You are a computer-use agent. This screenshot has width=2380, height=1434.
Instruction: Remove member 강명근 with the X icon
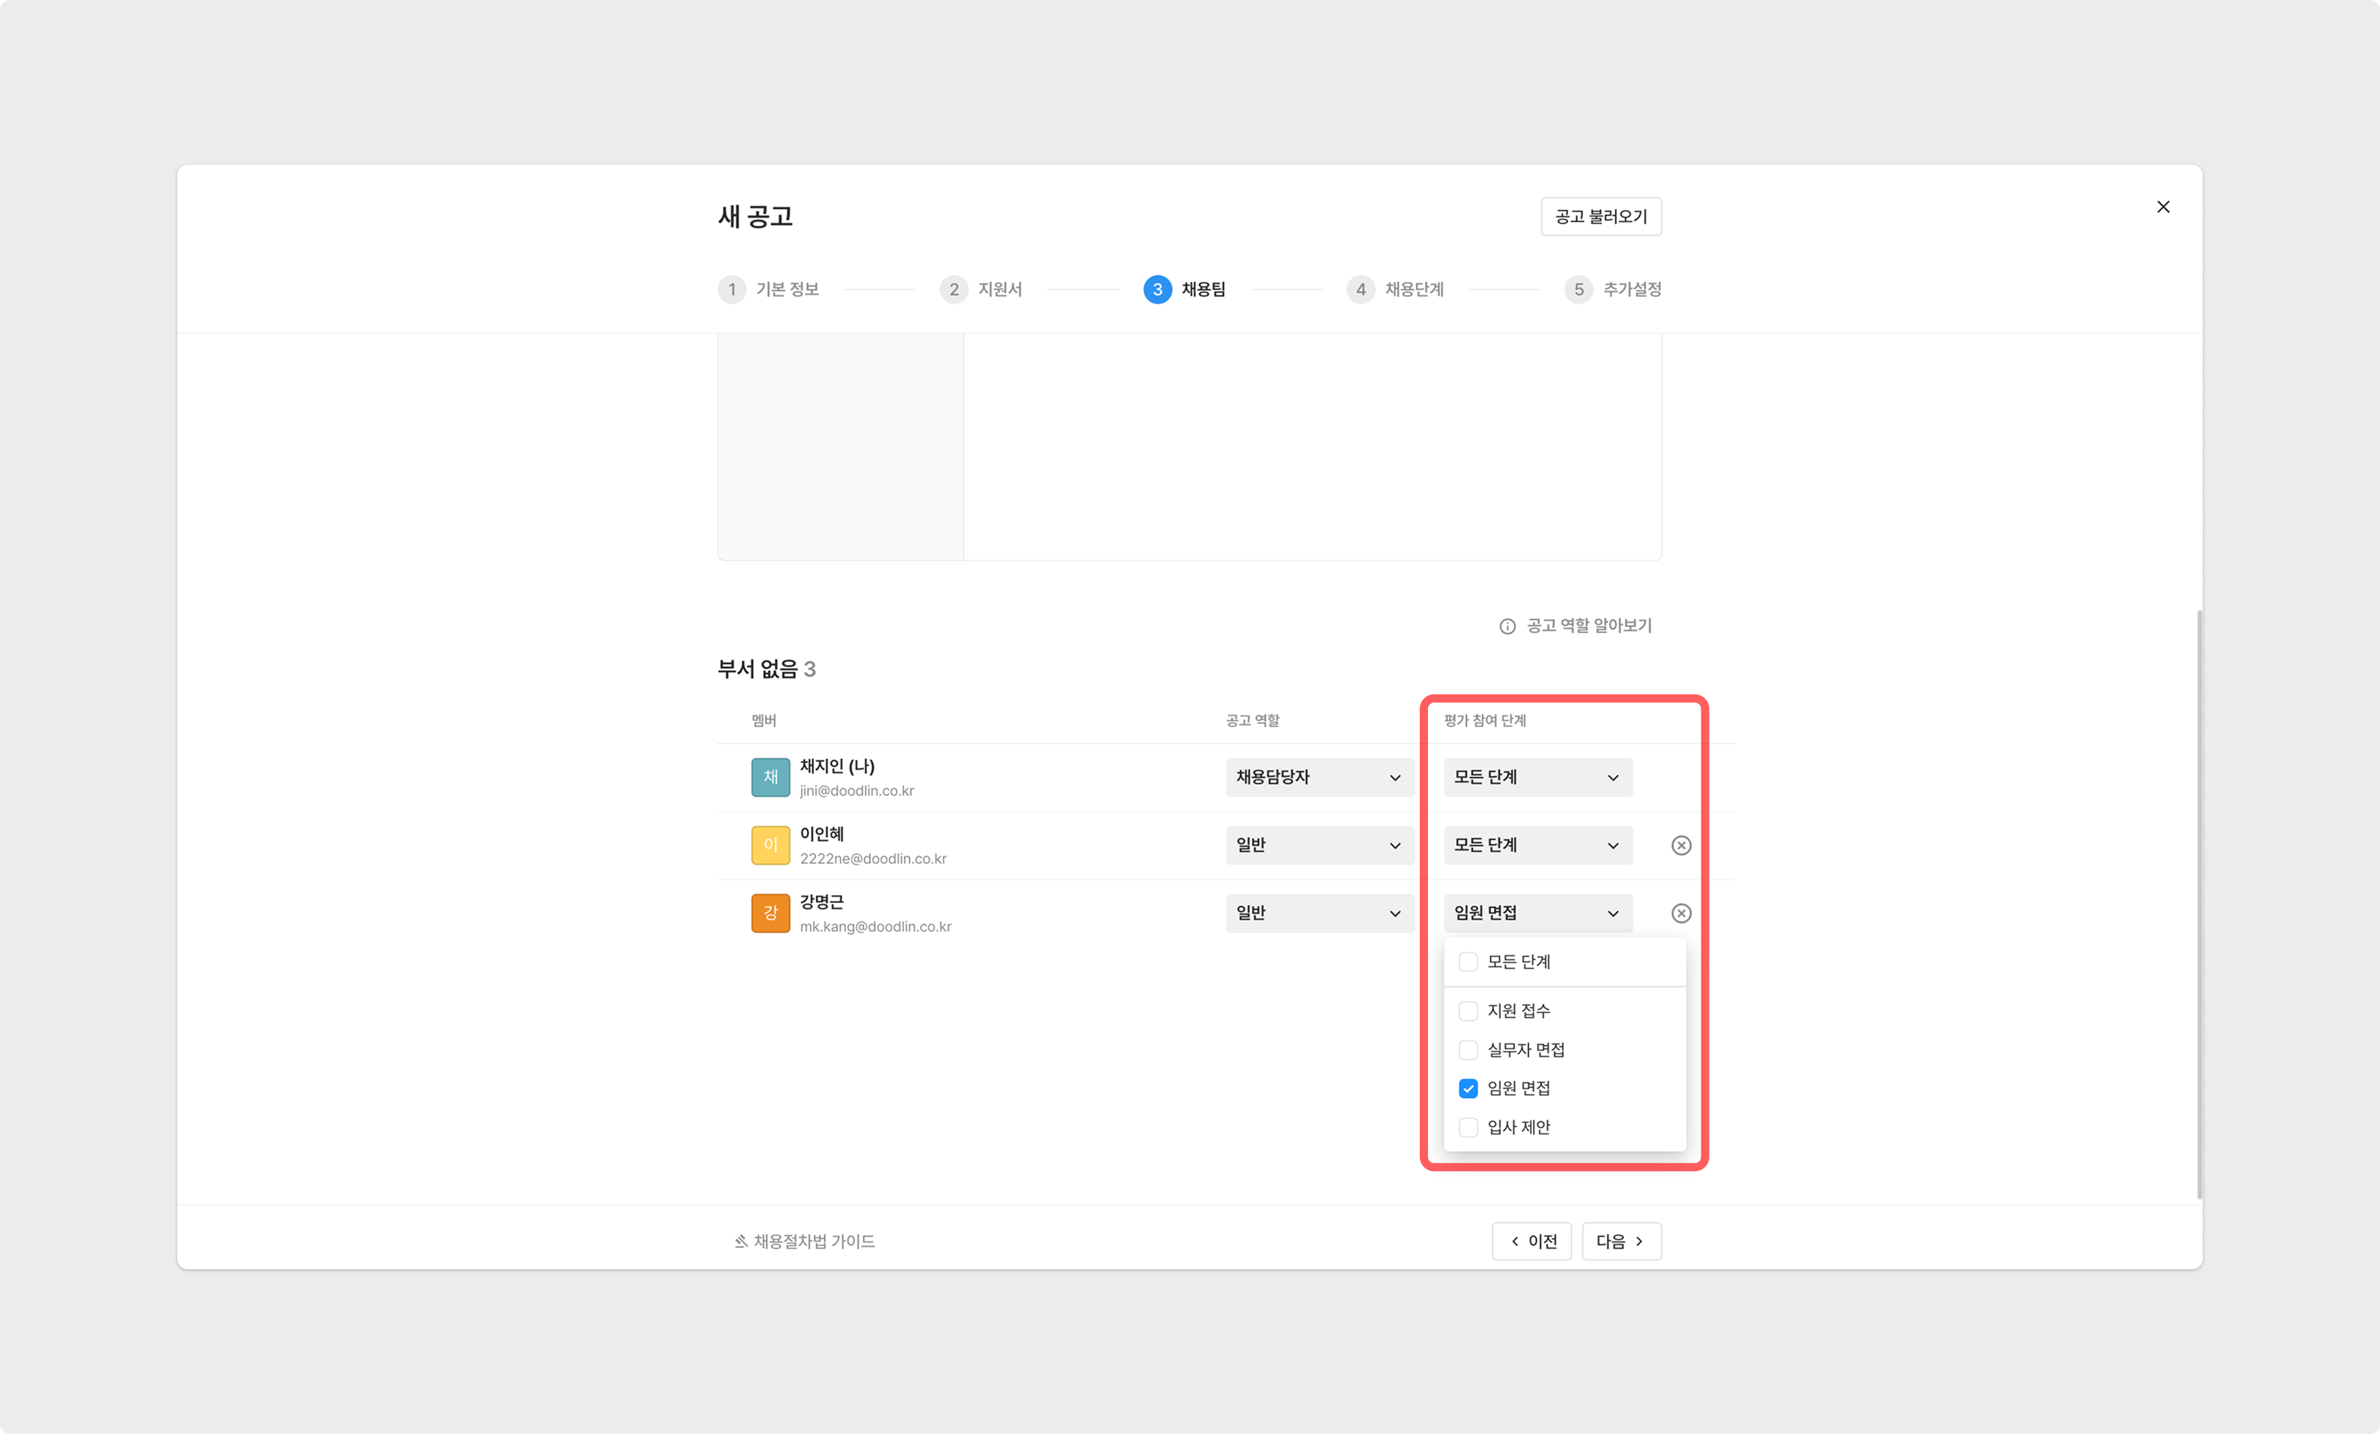[1681, 913]
